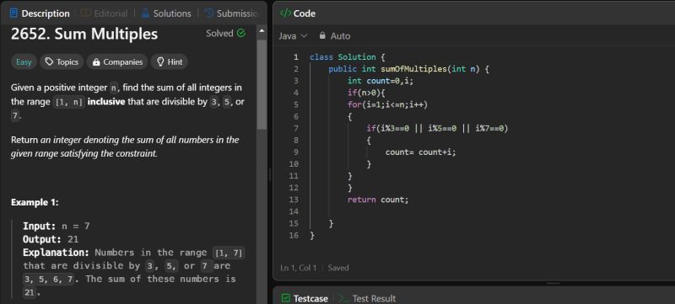Click the Description document icon
675x304 pixels.
tap(13, 13)
